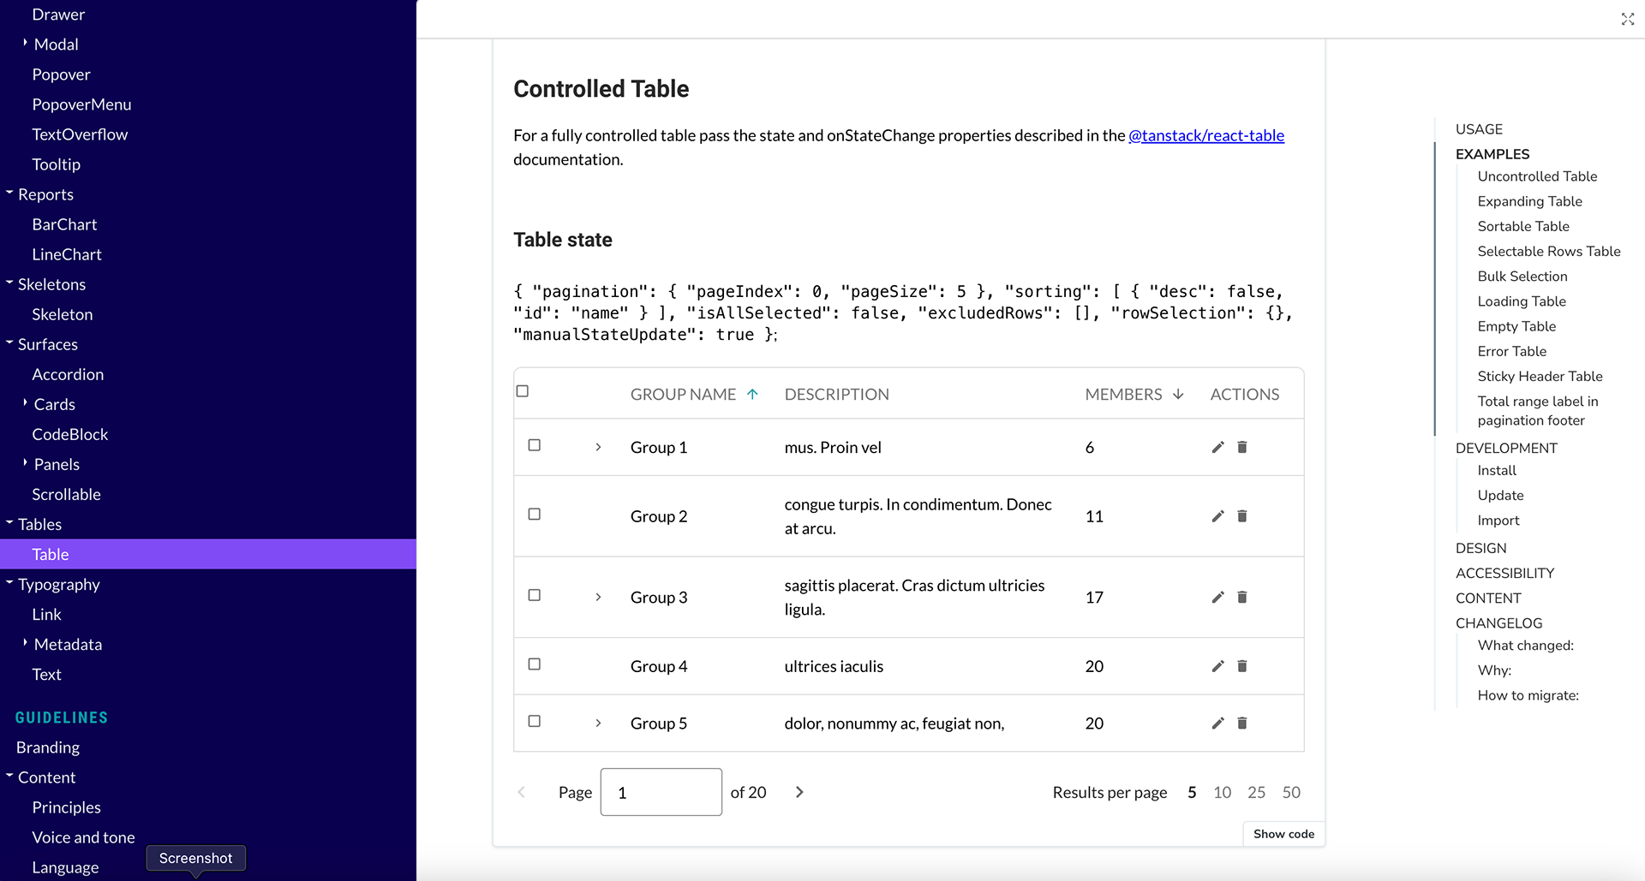This screenshot has height=881, width=1645.
Task: Check the checkbox for Group 2 row
Action: [535, 515]
